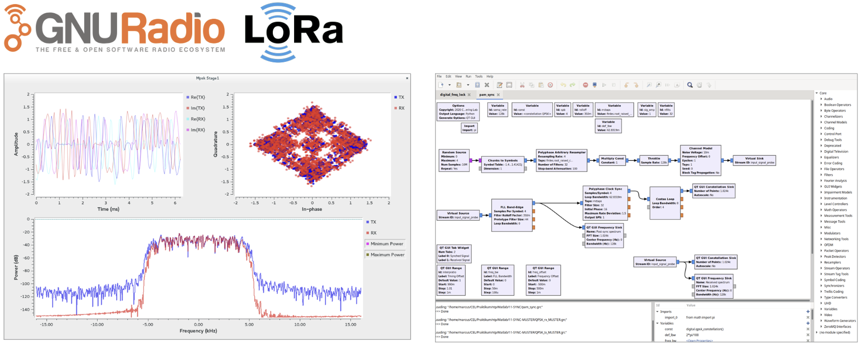Viewport: 865px width, 348px height.
Task: Rotate block counterclockwise using the toolbar icon
Action: [x=626, y=85]
